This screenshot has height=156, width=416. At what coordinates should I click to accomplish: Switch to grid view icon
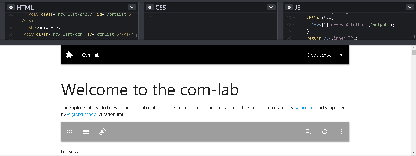click(x=70, y=132)
